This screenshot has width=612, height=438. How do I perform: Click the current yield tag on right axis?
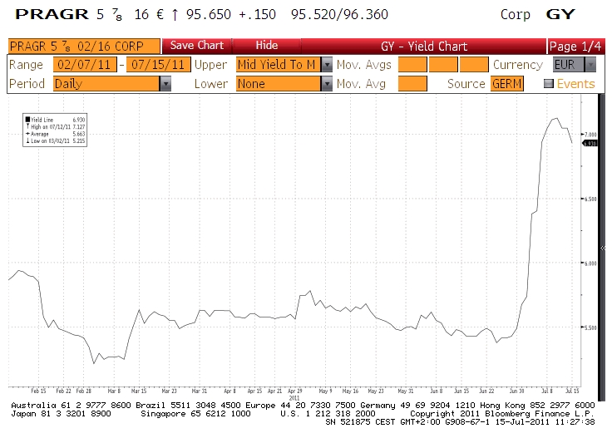click(x=590, y=143)
